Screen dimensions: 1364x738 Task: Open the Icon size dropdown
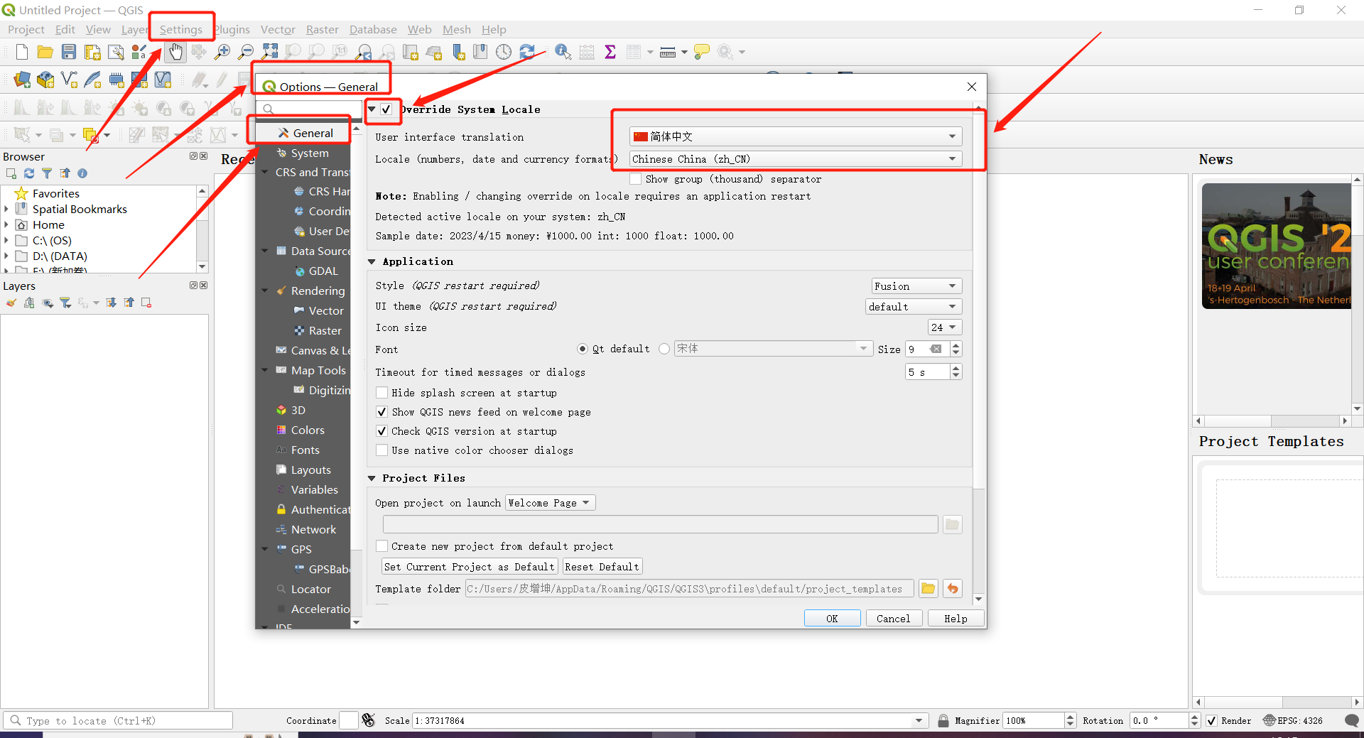pyautogui.click(x=945, y=327)
